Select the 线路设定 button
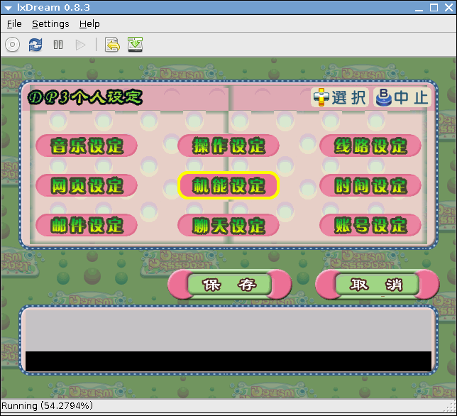The height and width of the screenshot is (416, 457). coord(370,146)
